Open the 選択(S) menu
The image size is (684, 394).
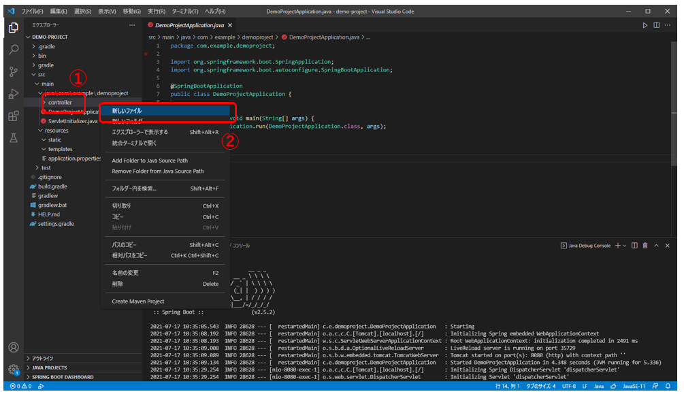pos(83,12)
